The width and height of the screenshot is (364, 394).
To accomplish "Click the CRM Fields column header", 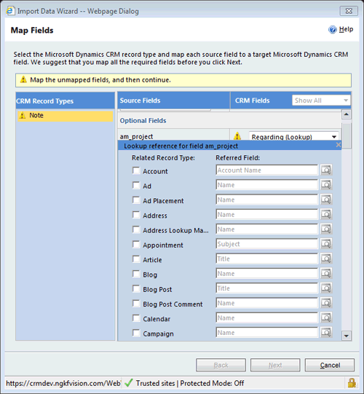I will pyautogui.click(x=252, y=101).
